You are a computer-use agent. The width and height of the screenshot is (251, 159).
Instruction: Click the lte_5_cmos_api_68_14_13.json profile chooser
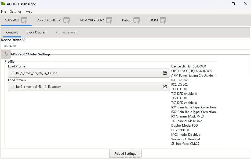(89, 73)
